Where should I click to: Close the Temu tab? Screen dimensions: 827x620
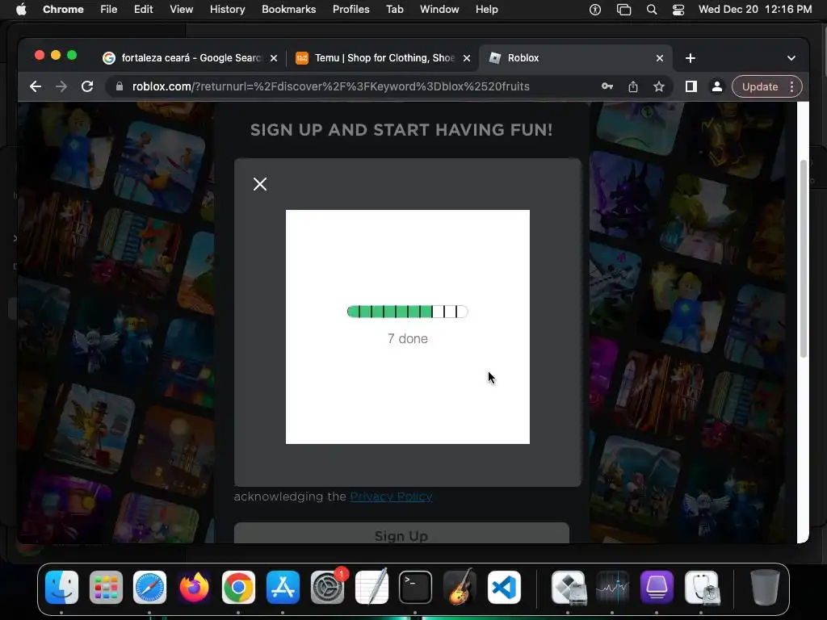coord(467,58)
